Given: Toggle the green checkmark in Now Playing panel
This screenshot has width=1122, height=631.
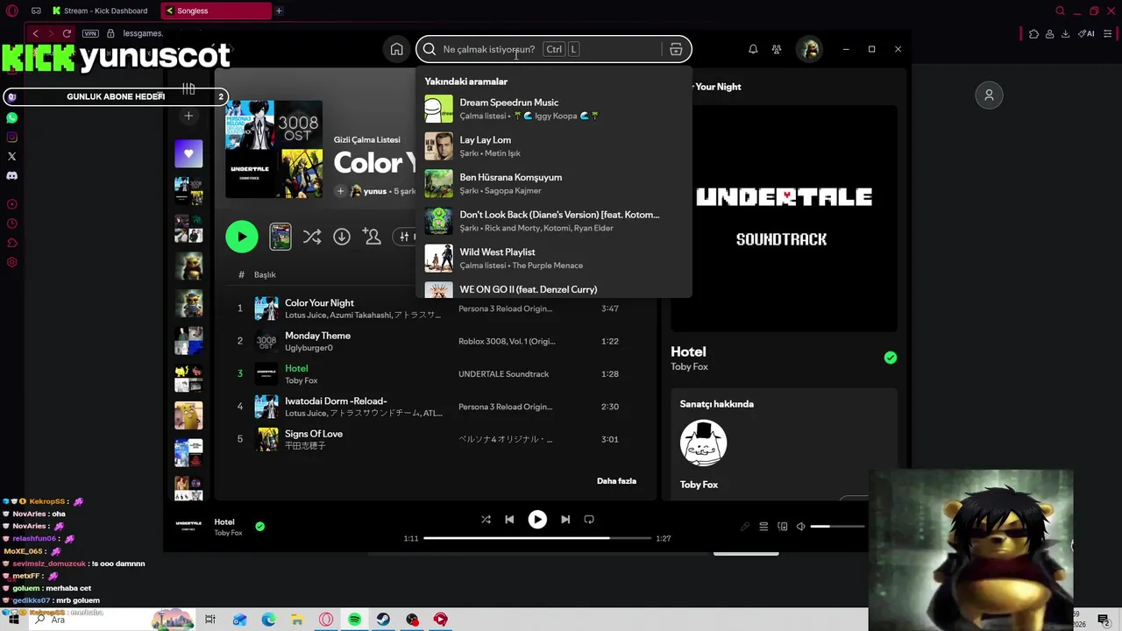Looking at the screenshot, I should pyautogui.click(x=891, y=358).
